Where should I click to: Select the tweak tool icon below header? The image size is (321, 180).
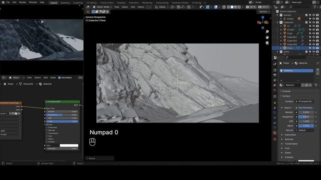[x=88, y=11]
